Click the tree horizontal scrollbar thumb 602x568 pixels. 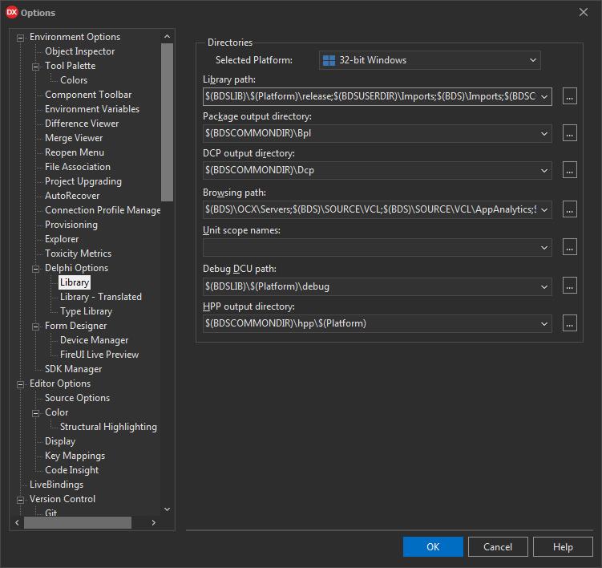click(x=78, y=522)
